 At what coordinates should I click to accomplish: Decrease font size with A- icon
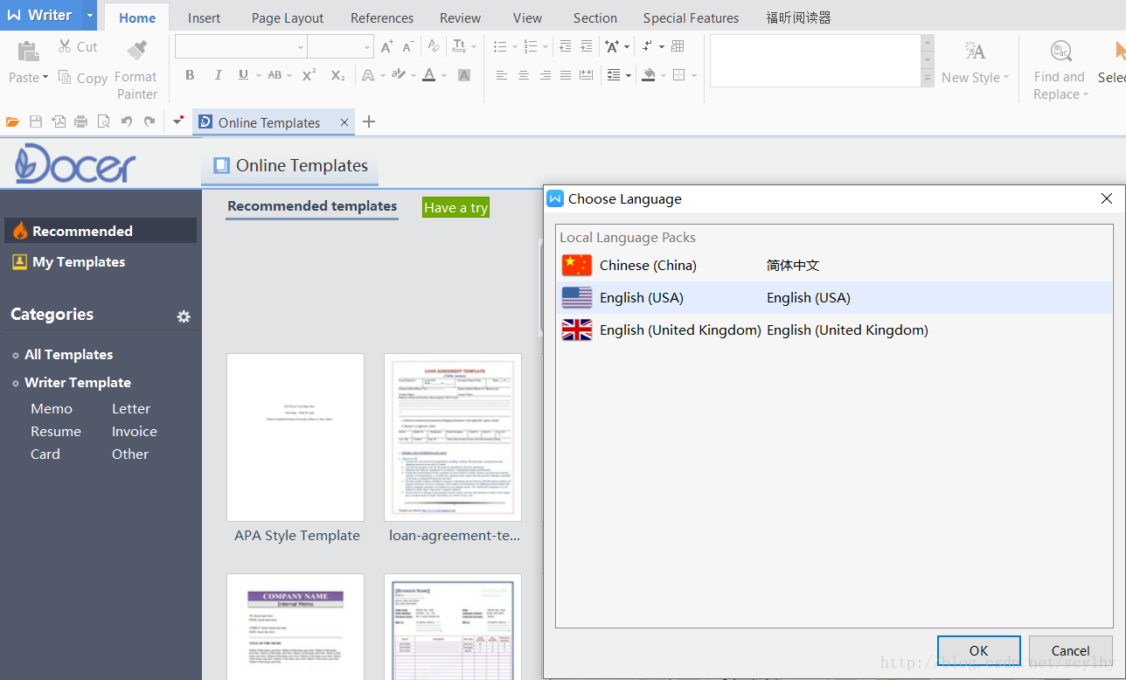(407, 46)
